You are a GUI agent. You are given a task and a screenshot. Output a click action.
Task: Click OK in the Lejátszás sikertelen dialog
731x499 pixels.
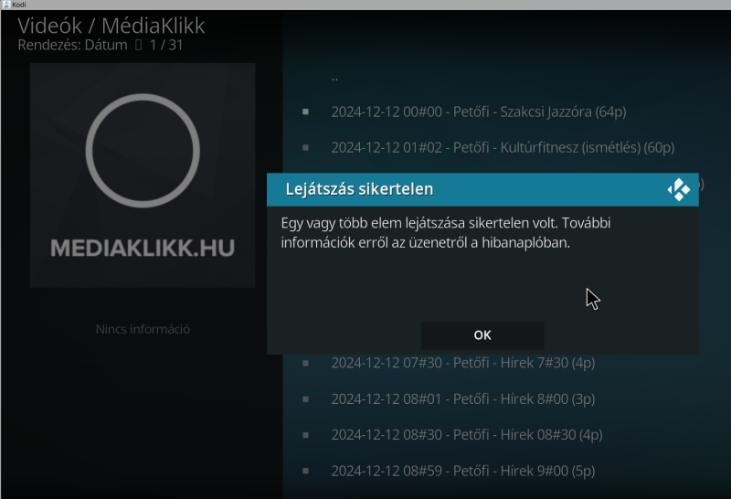(x=482, y=335)
